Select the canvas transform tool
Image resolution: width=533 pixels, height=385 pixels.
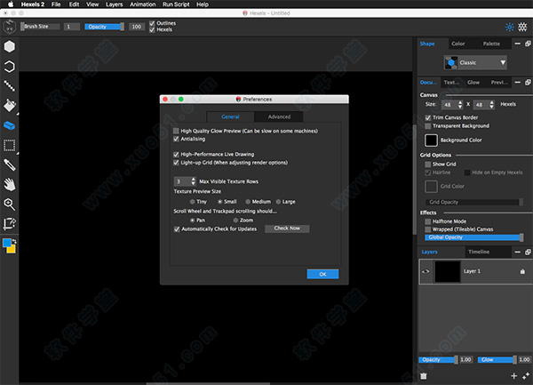pos(10,224)
